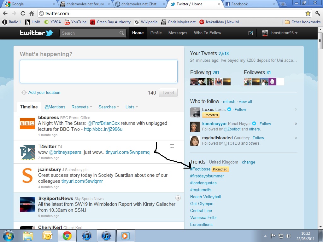The width and height of the screenshot is (323, 242).
Task: Open the #firstdayofsummer trend link
Action: [x=207, y=176]
